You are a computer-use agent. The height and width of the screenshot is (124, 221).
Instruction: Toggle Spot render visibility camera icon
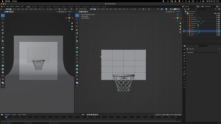(x=219, y=35)
